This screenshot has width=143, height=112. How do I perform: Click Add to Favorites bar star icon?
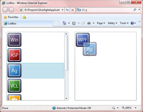click(x=24, y=17)
